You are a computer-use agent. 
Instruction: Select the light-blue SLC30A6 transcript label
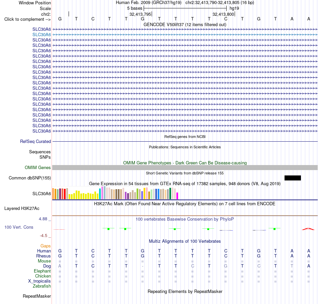coord(42,35)
